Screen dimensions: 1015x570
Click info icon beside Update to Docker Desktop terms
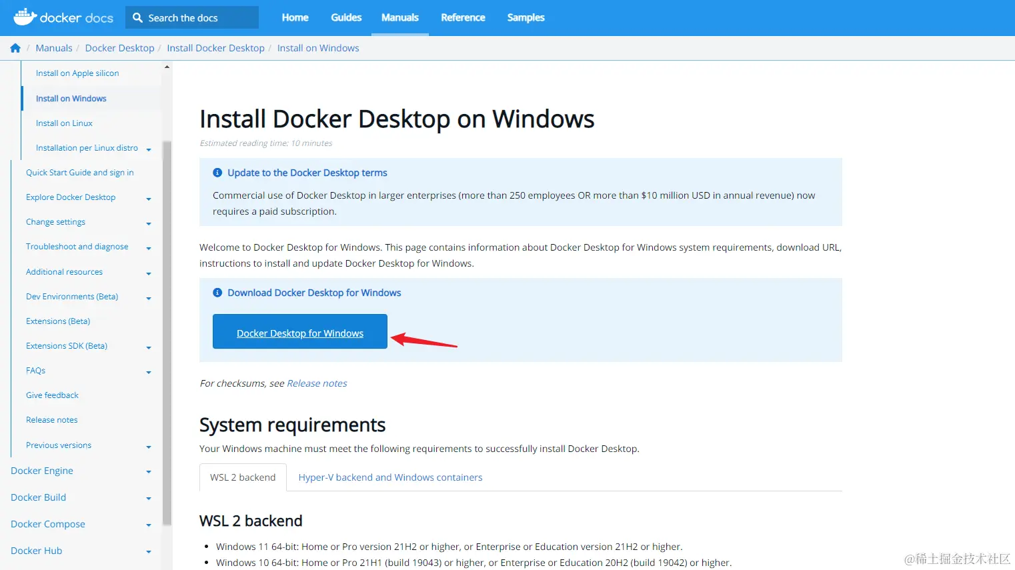217,173
